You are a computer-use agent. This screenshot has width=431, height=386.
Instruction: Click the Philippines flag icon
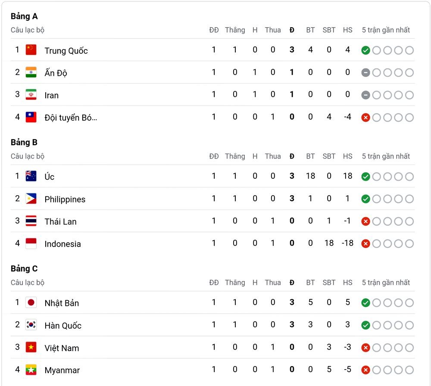pos(31,199)
